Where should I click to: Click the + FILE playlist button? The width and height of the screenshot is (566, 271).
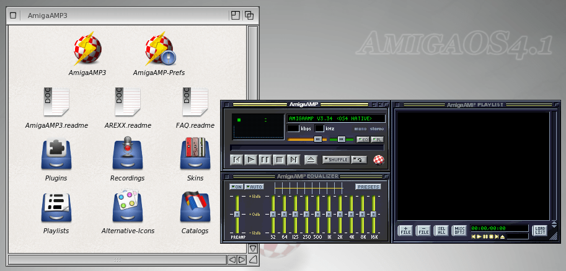coord(405,231)
